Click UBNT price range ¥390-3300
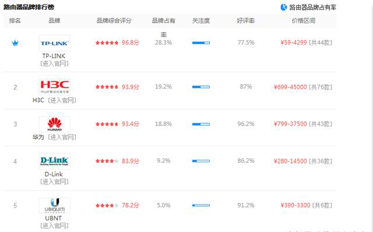This screenshot has height=232, width=373. pos(295,205)
